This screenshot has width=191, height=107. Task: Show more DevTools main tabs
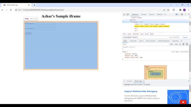(165, 15)
